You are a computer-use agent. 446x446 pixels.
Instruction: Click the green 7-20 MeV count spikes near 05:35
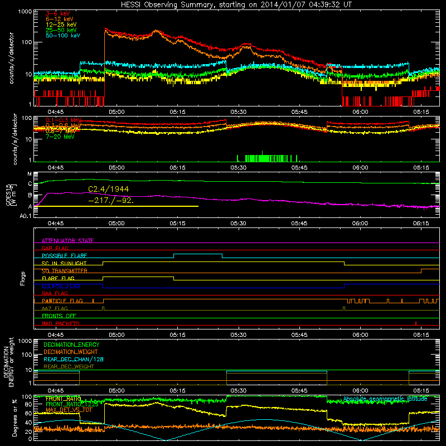click(268, 158)
